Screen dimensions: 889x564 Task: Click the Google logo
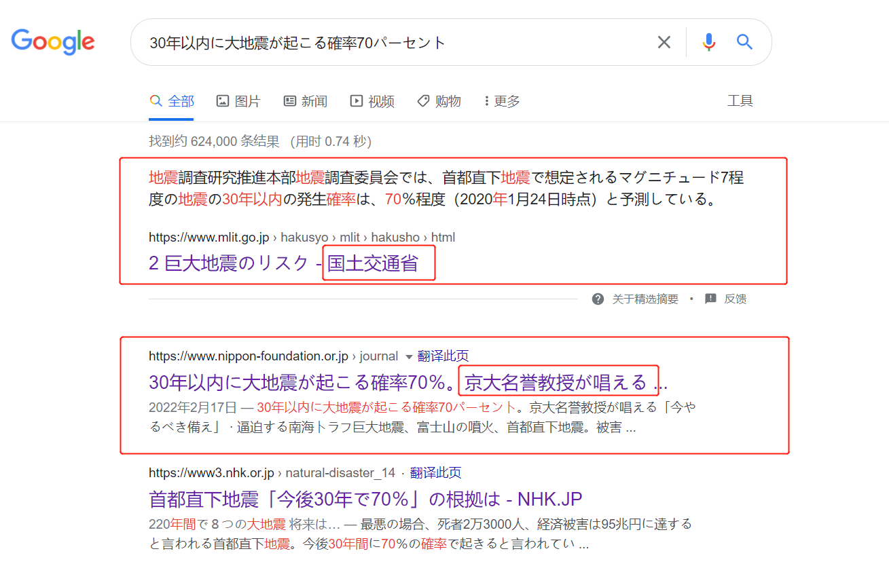pos(53,42)
